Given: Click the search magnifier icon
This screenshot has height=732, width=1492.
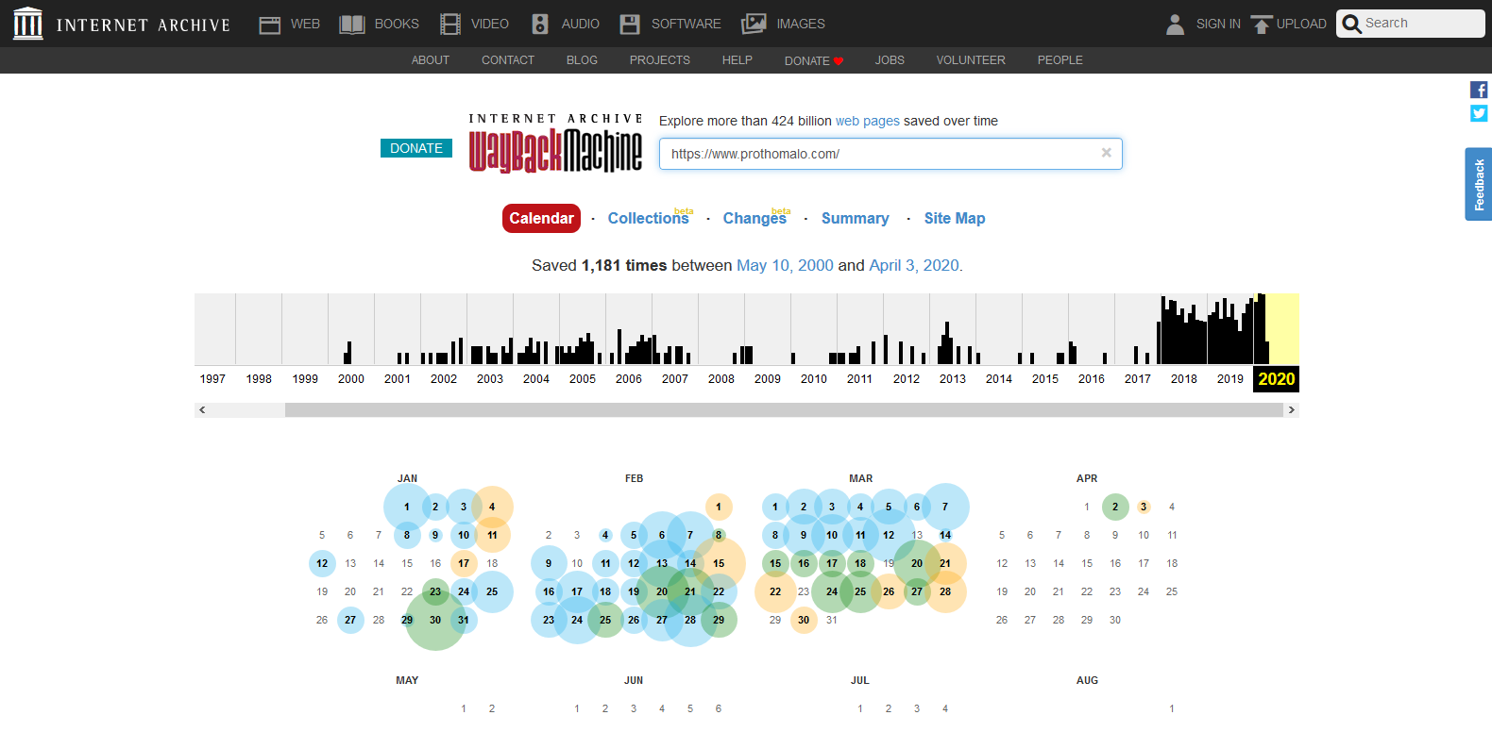Looking at the screenshot, I should pyautogui.click(x=1351, y=25).
